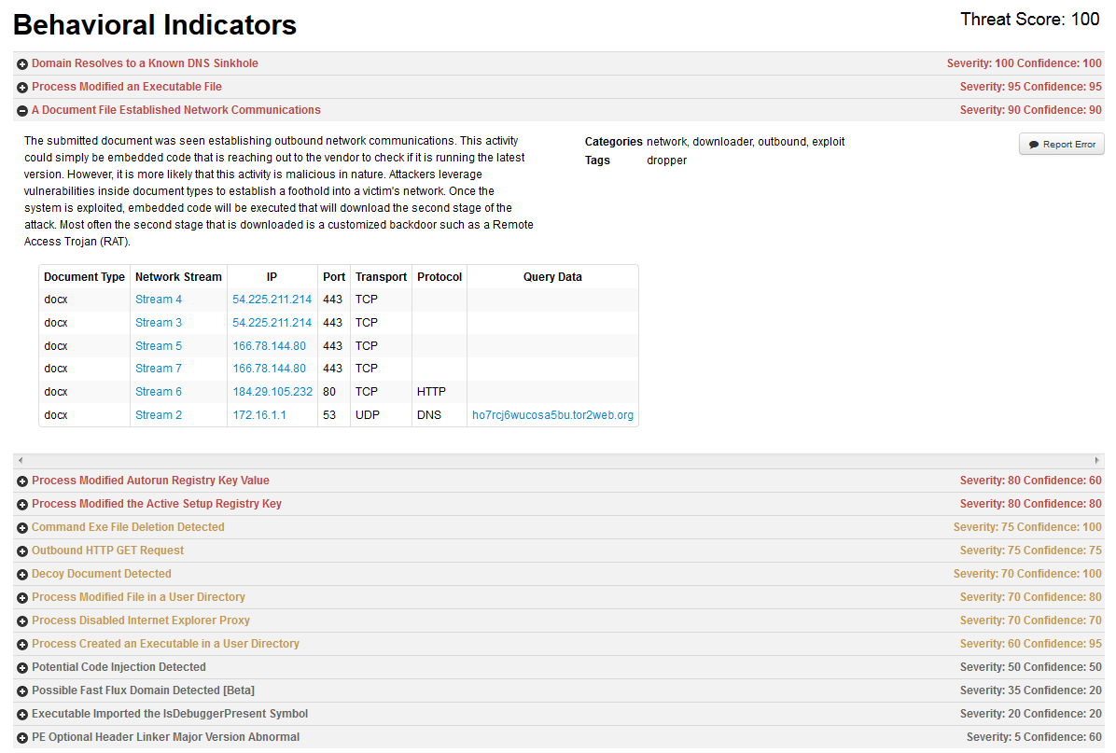Open the Stream 4 network stream link
Screen dimensions: 1116x753
[x=159, y=300]
